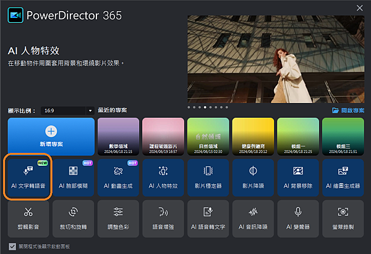Open the AI 動畫生成 feature

click(118, 178)
